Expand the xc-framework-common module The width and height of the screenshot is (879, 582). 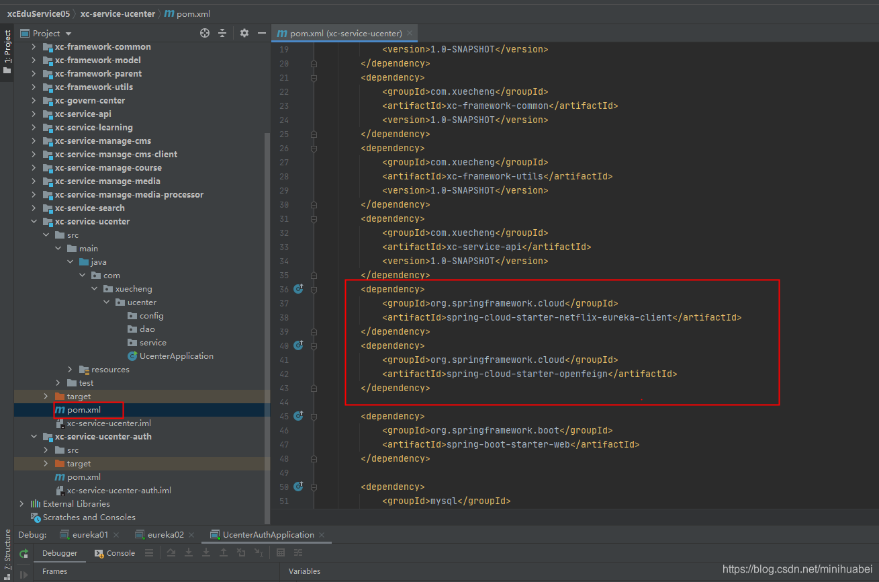point(34,46)
